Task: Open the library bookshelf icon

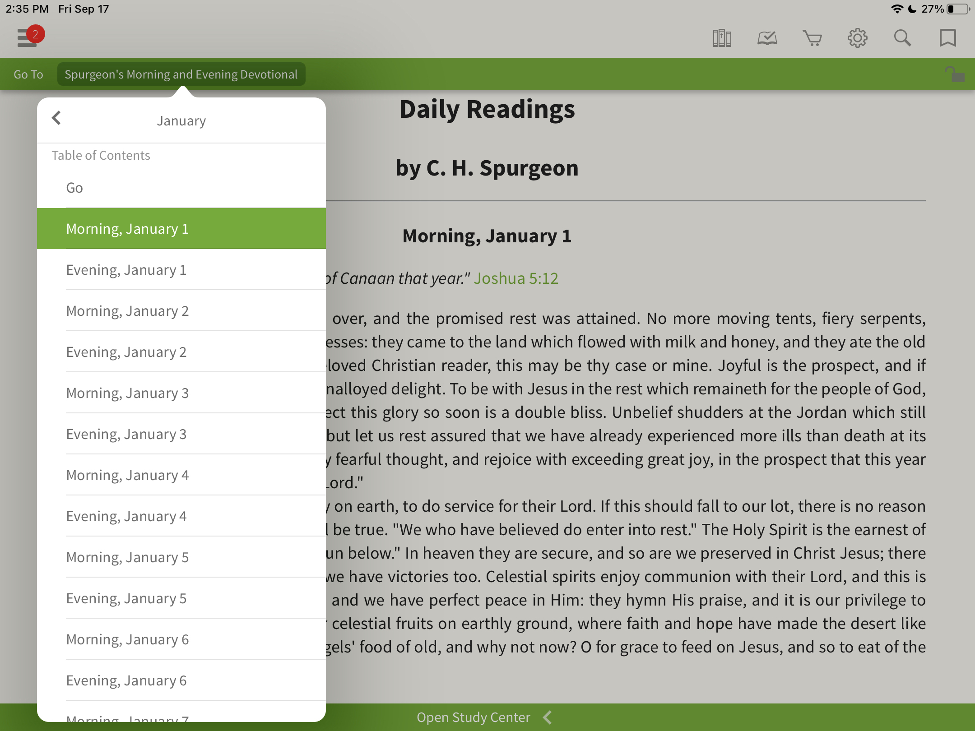Action: (722, 38)
